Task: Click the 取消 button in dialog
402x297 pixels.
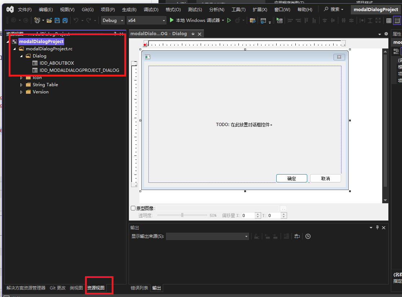Action: tap(325, 178)
